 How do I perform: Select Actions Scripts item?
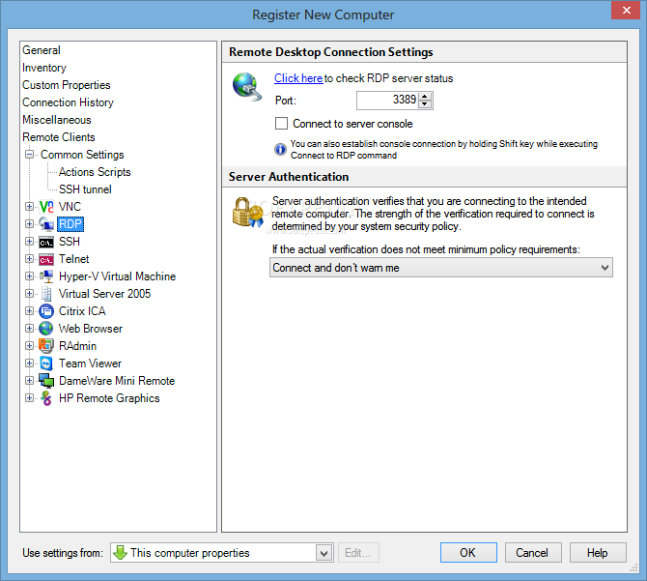95,172
